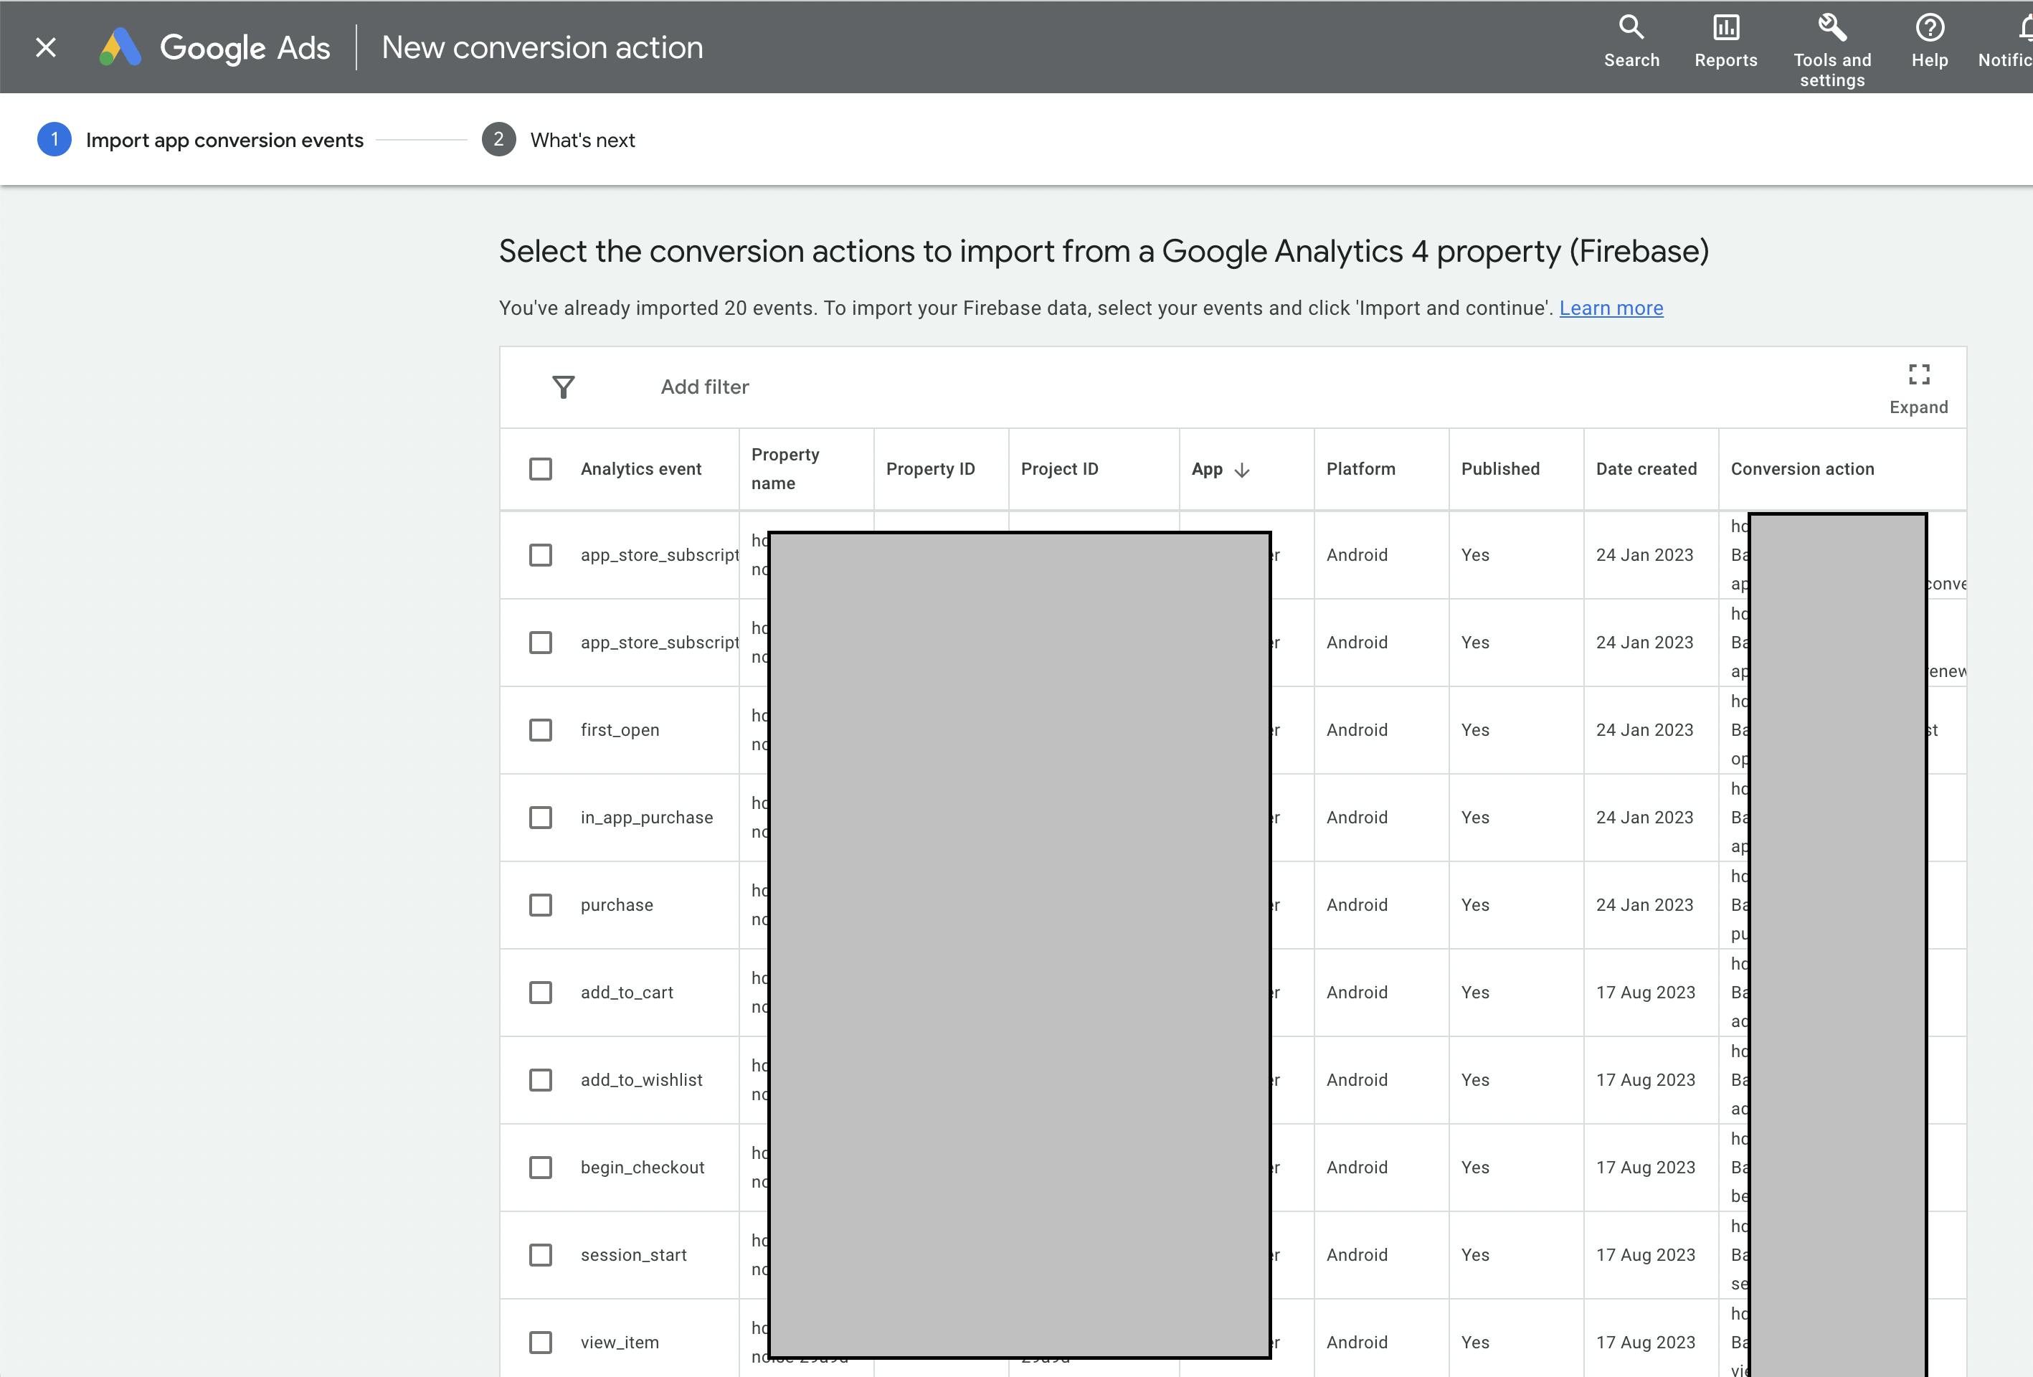This screenshot has width=2033, height=1377.
Task: Sort table by App column arrow
Action: tap(1241, 470)
